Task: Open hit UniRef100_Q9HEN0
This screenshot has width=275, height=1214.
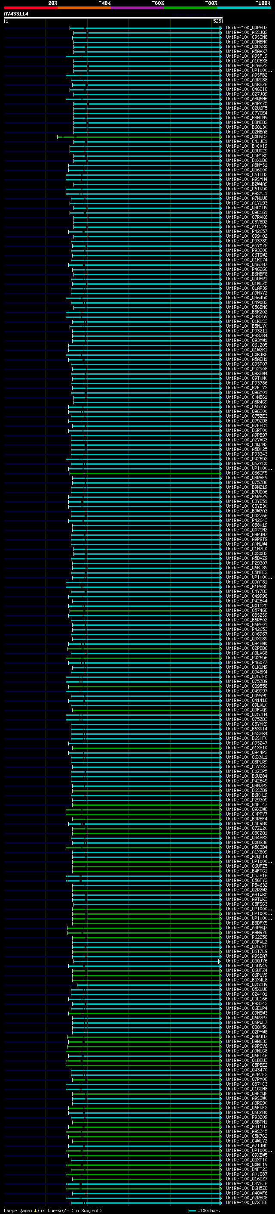Action: click(x=247, y=42)
